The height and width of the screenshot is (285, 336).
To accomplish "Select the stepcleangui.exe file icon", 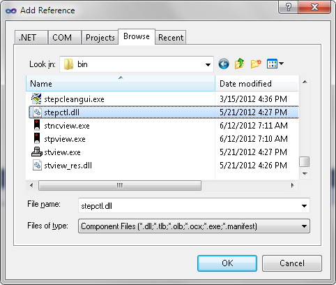I will tap(36, 99).
